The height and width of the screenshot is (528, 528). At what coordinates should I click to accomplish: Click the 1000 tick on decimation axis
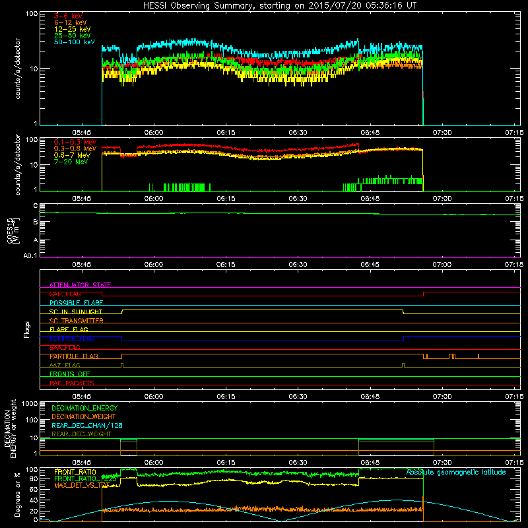coord(30,403)
